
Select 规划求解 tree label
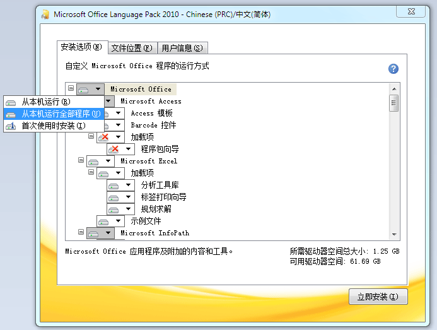(x=156, y=209)
